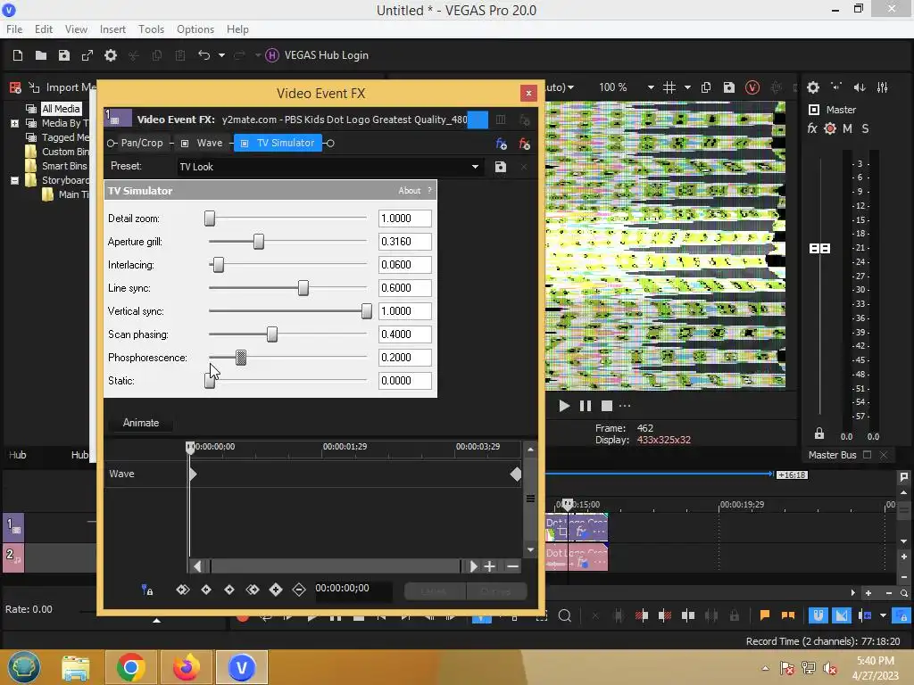Click the plug-in chain add icon
Viewport: 914px width, 685px height.
(x=501, y=144)
